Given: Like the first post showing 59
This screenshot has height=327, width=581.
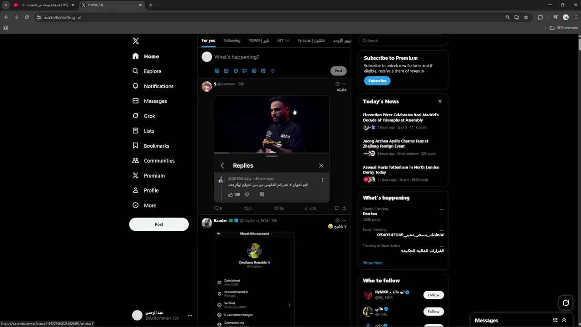Looking at the screenshot, I should [x=279, y=208].
